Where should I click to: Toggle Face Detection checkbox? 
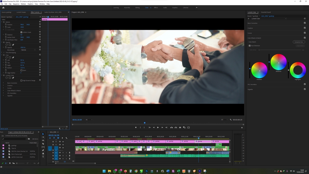(250, 45)
